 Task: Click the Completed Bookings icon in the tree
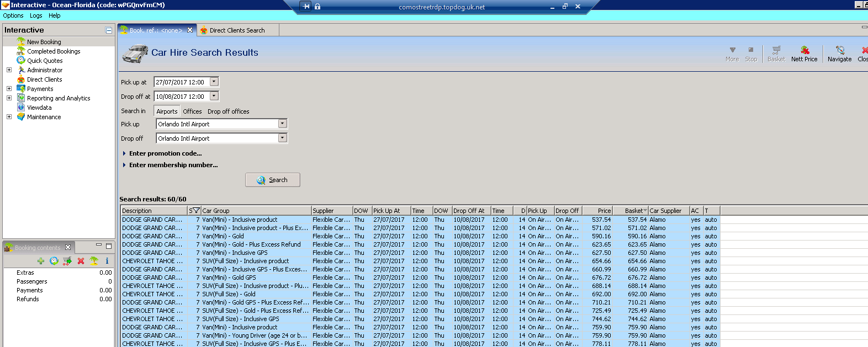[x=21, y=51]
